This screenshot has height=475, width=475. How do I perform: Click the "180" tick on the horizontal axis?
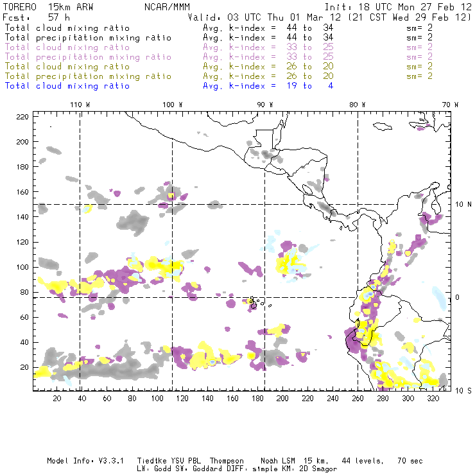point(257,399)
